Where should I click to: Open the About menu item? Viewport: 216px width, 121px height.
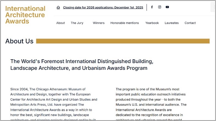[x=60, y=23]
